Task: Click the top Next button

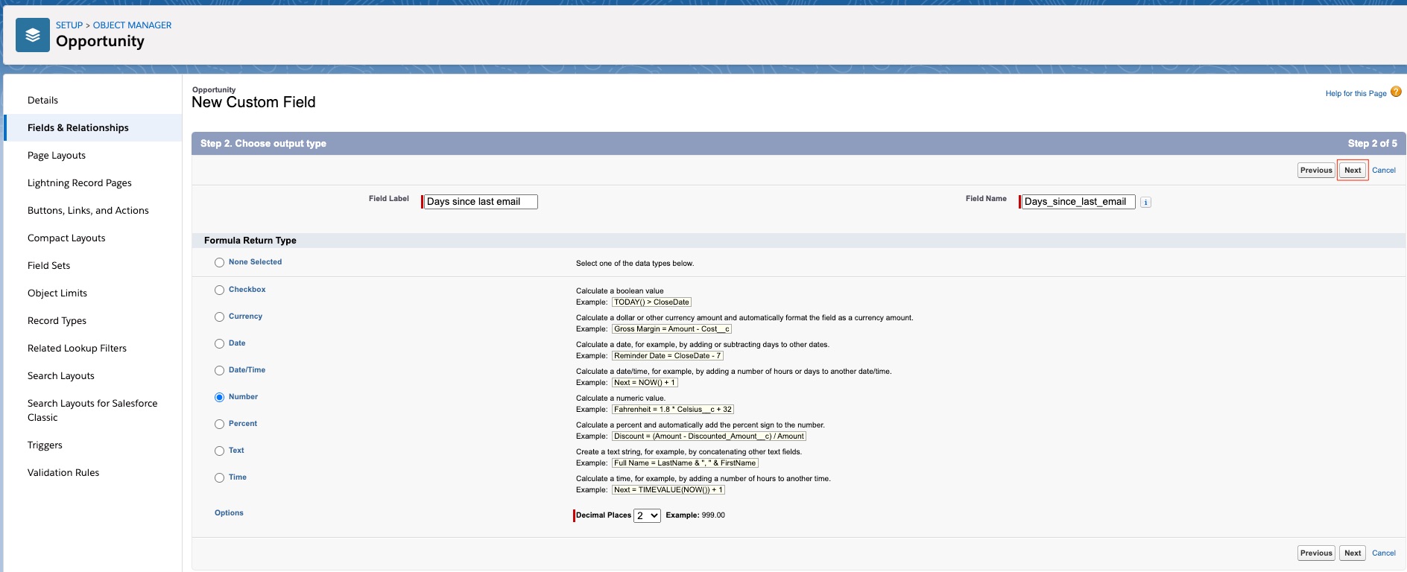Action: pos(1352,171)
